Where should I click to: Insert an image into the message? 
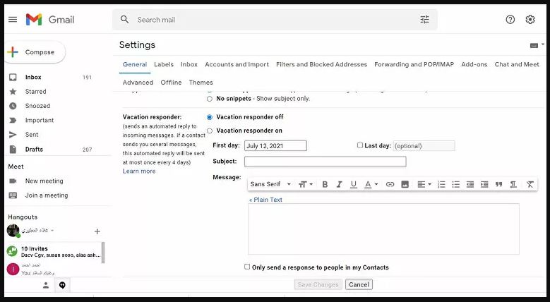(405, 184)
